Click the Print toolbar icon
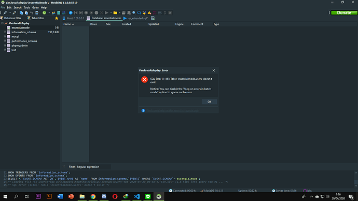 36,13
